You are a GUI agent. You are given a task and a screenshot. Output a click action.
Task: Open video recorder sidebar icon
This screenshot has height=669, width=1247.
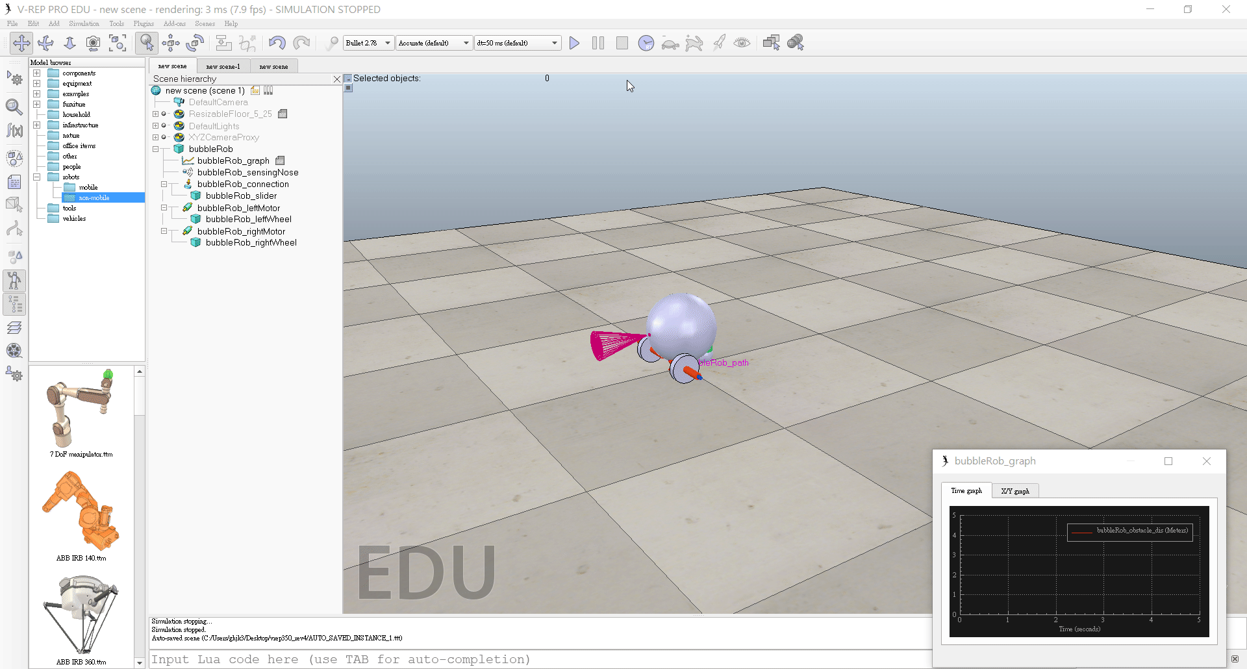[14, 351]
